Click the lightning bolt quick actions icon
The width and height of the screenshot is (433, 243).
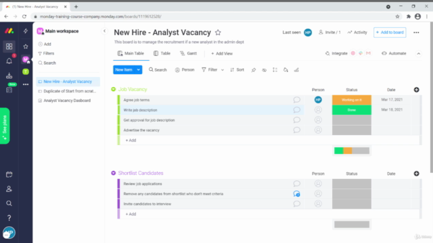point(26,31)
